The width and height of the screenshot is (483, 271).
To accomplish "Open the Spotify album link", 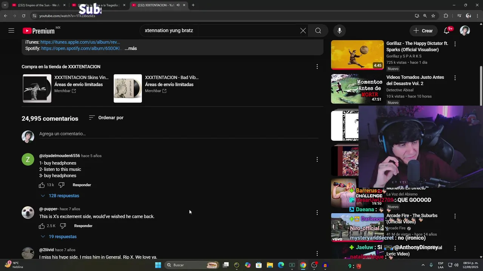I will [x=81, y=49].
